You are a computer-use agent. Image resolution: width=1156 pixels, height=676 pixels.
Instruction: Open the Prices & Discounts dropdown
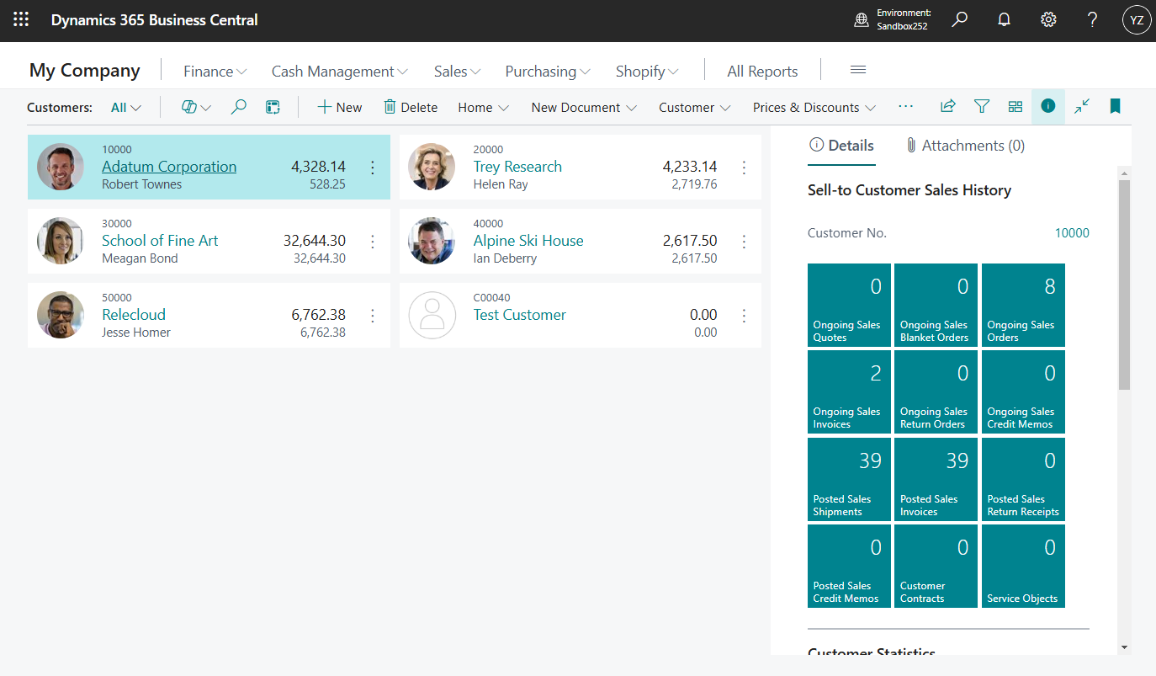813,108
